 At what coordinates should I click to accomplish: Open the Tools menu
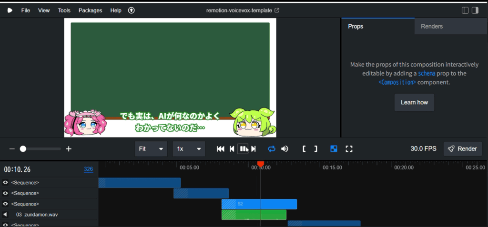64,10
